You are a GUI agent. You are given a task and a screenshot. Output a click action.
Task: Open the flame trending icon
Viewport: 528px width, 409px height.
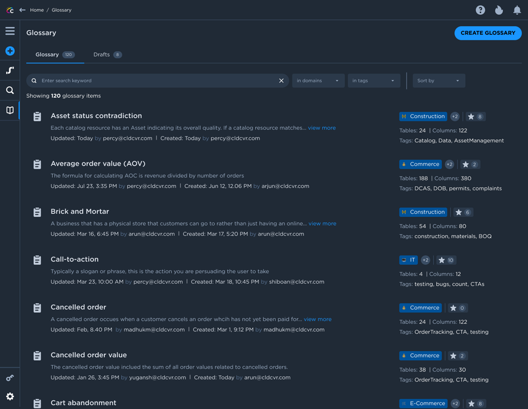(x=499, y=10)
